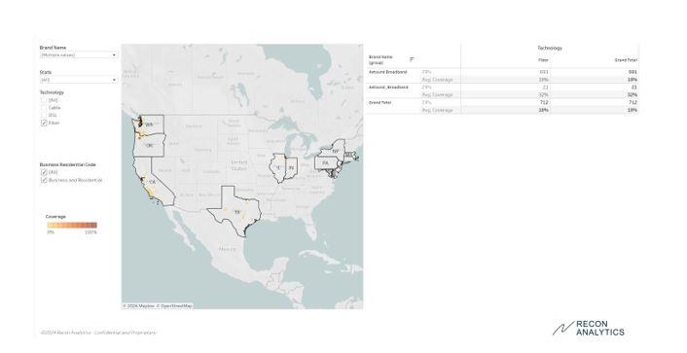This screenshot has width=687, height=353.
Task: Select the Astound Broadband row label
Action: click(x=387, y=72)
